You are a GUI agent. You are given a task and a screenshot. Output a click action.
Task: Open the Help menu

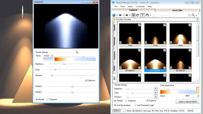click(149, 6)
